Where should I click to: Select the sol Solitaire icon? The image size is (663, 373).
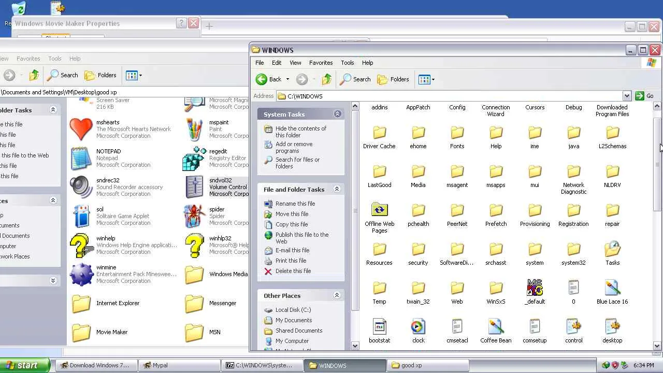point(81,217)
